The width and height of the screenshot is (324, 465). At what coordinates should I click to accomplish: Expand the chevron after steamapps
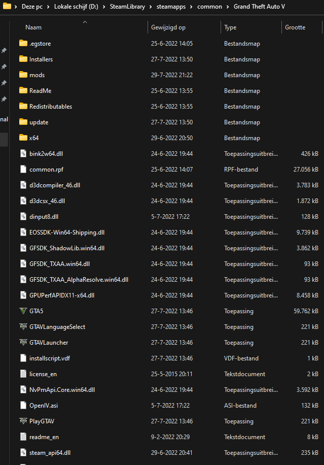tap(191, 7)
